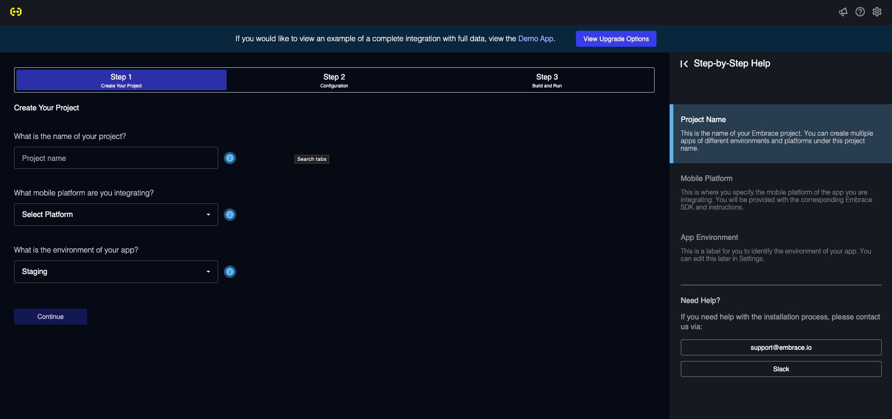
Task: Go to Step 3 Build and Run tab
Action: point(547,80)
